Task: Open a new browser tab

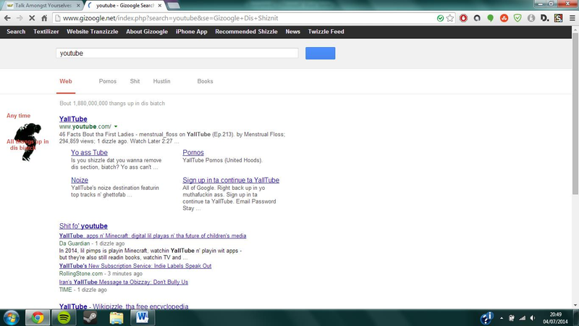Action: 173,6
